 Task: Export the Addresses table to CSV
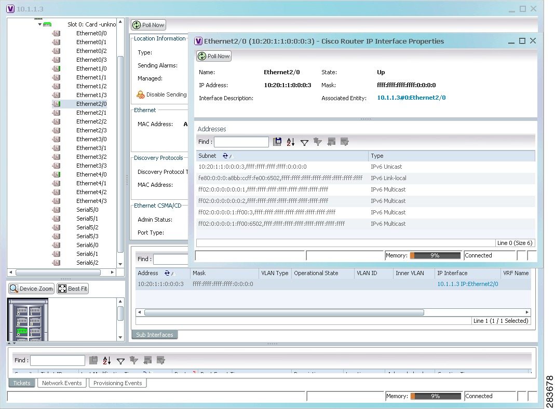(277, 142)
